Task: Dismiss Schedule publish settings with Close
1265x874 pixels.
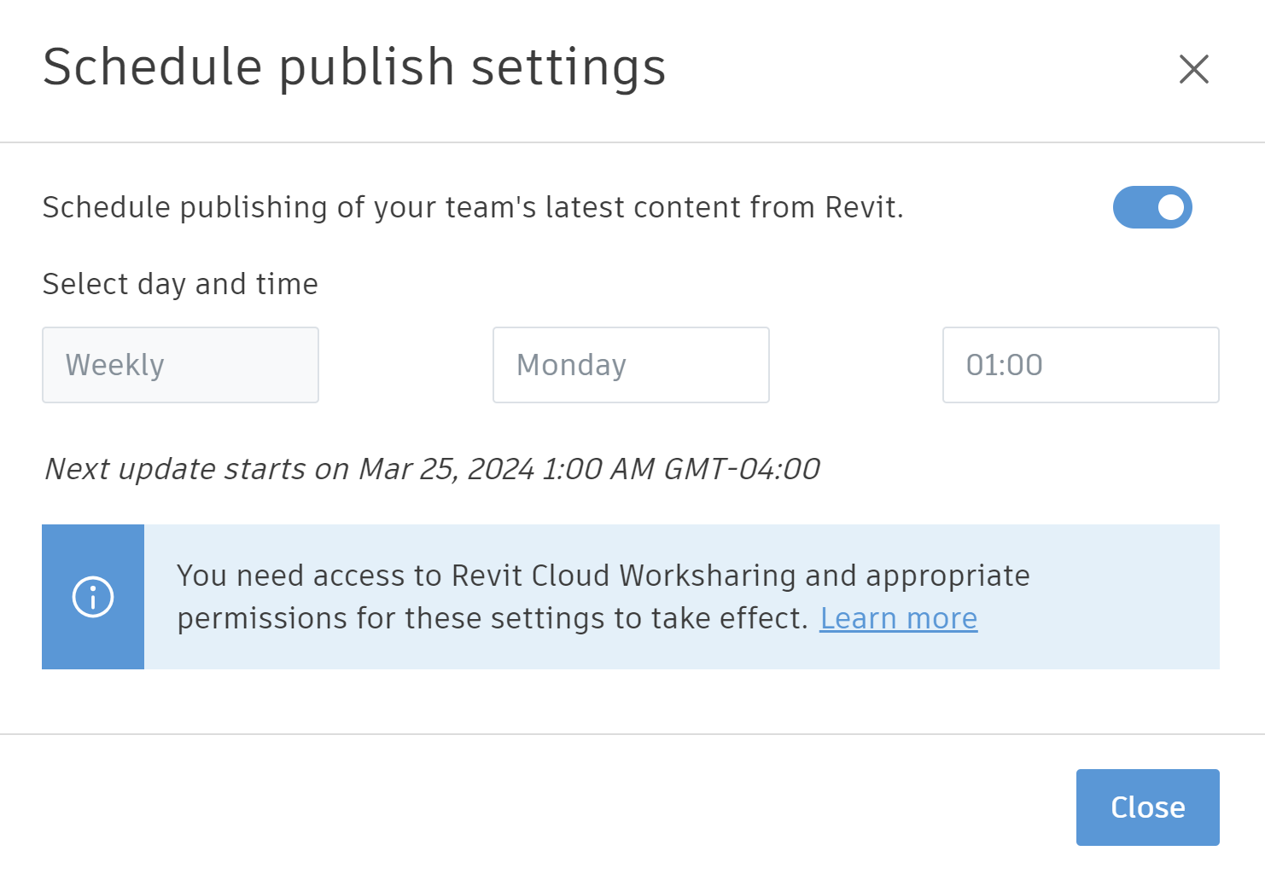Action: [1147, 807]
